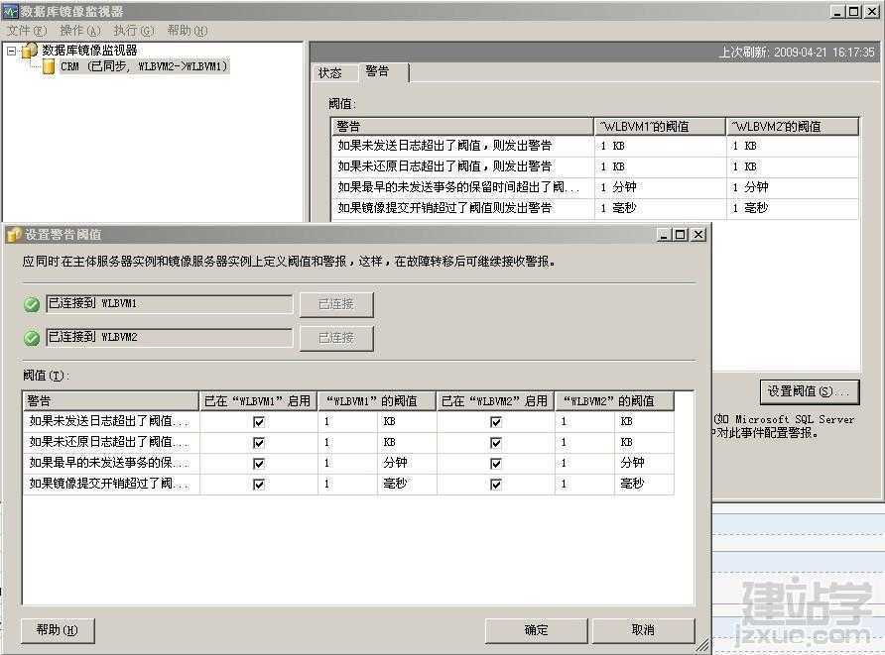Image resolution: width=885 pixels, height=655 pixels.
Task: Click the 设置警告阈值 dialog title icon
Action: click(x=14, y=235)
